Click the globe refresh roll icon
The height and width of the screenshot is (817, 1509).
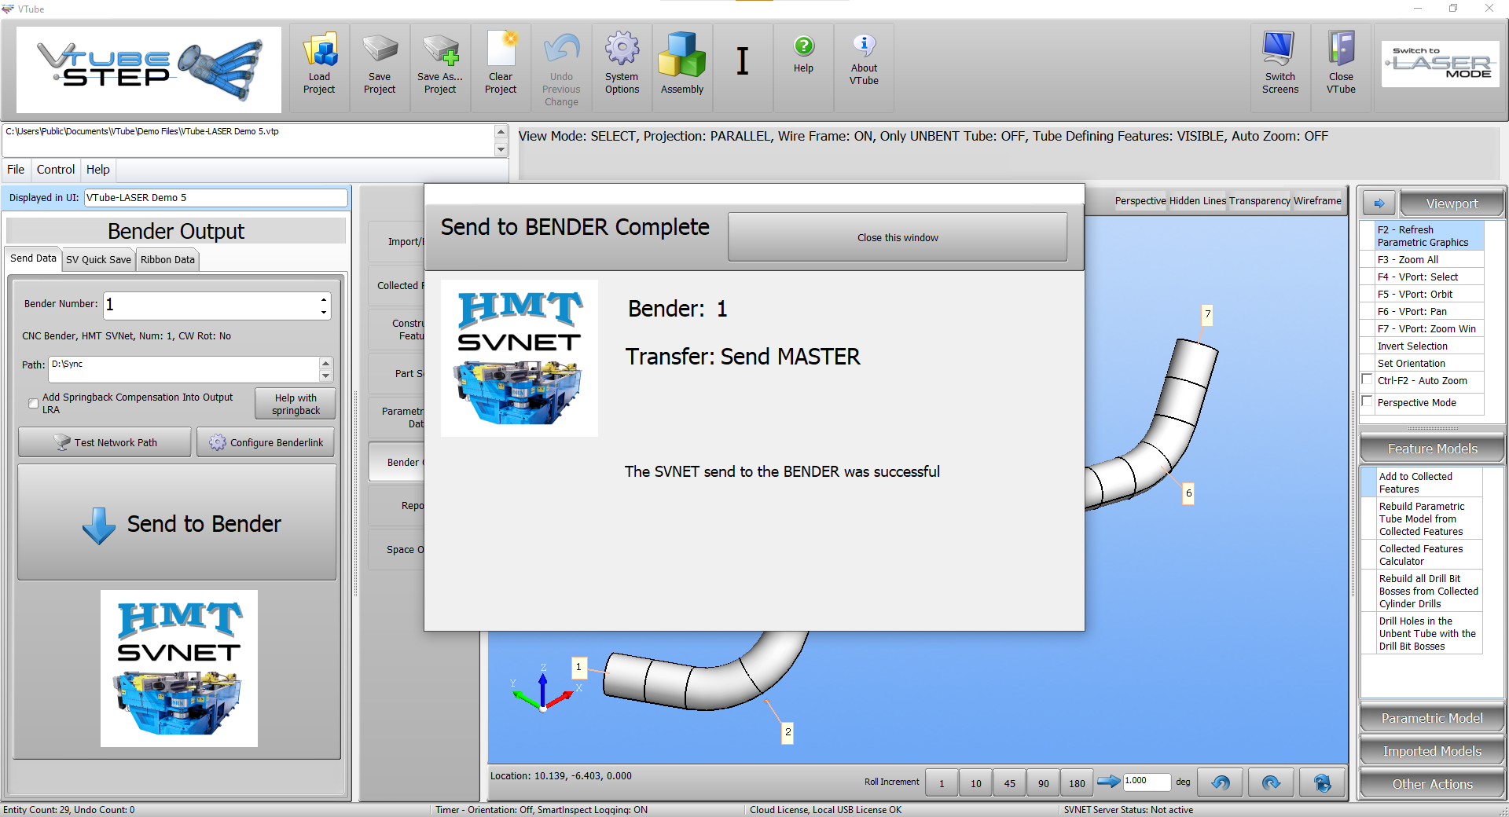[x=1322, y=782]
